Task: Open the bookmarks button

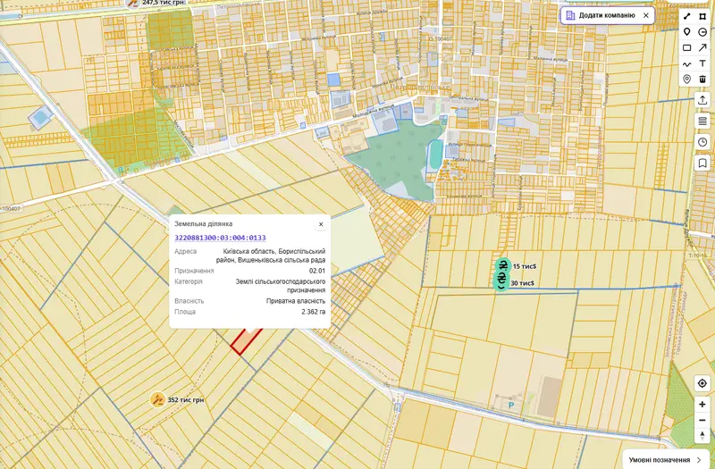Action: 702,163
